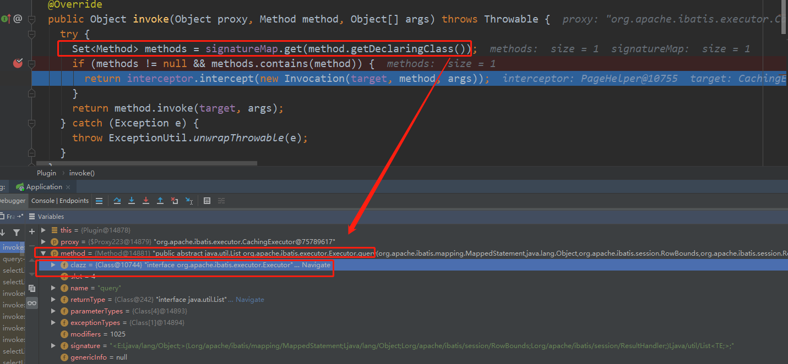Screen dimensions: 788x364
Task: Click the 'signatureMap' identifier in code
Action: point(242,48)
